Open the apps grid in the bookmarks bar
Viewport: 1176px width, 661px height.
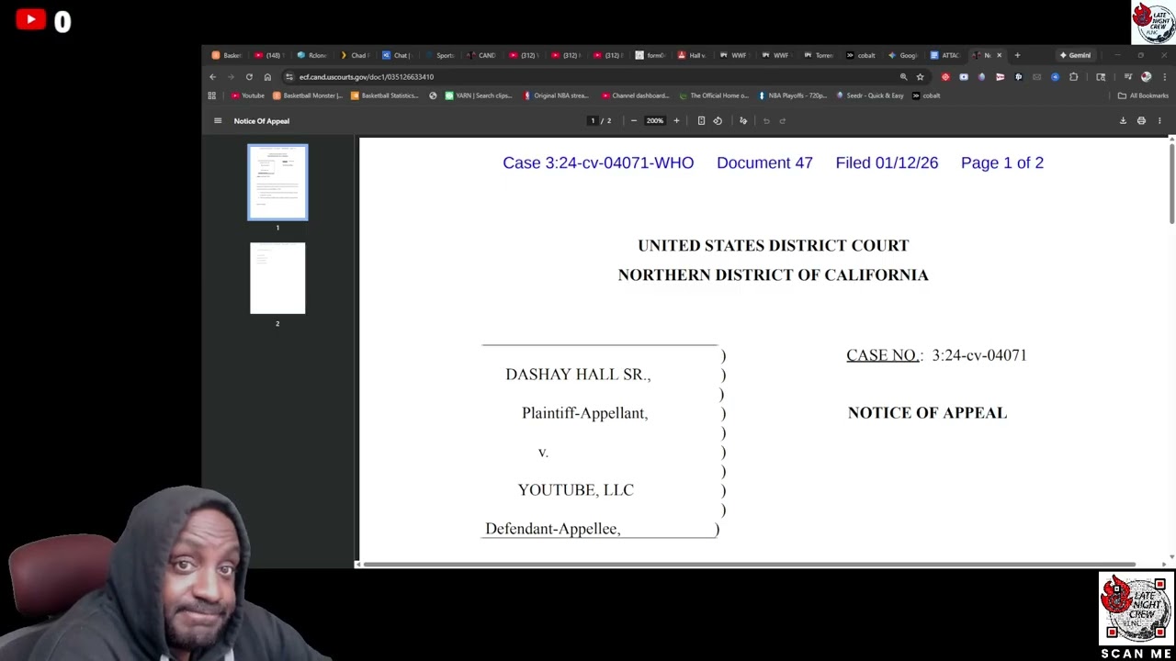click(x=212, y=95)
